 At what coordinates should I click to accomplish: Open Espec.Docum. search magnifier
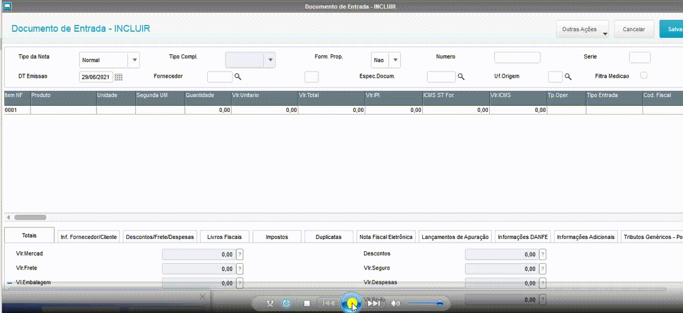(461, 77)
